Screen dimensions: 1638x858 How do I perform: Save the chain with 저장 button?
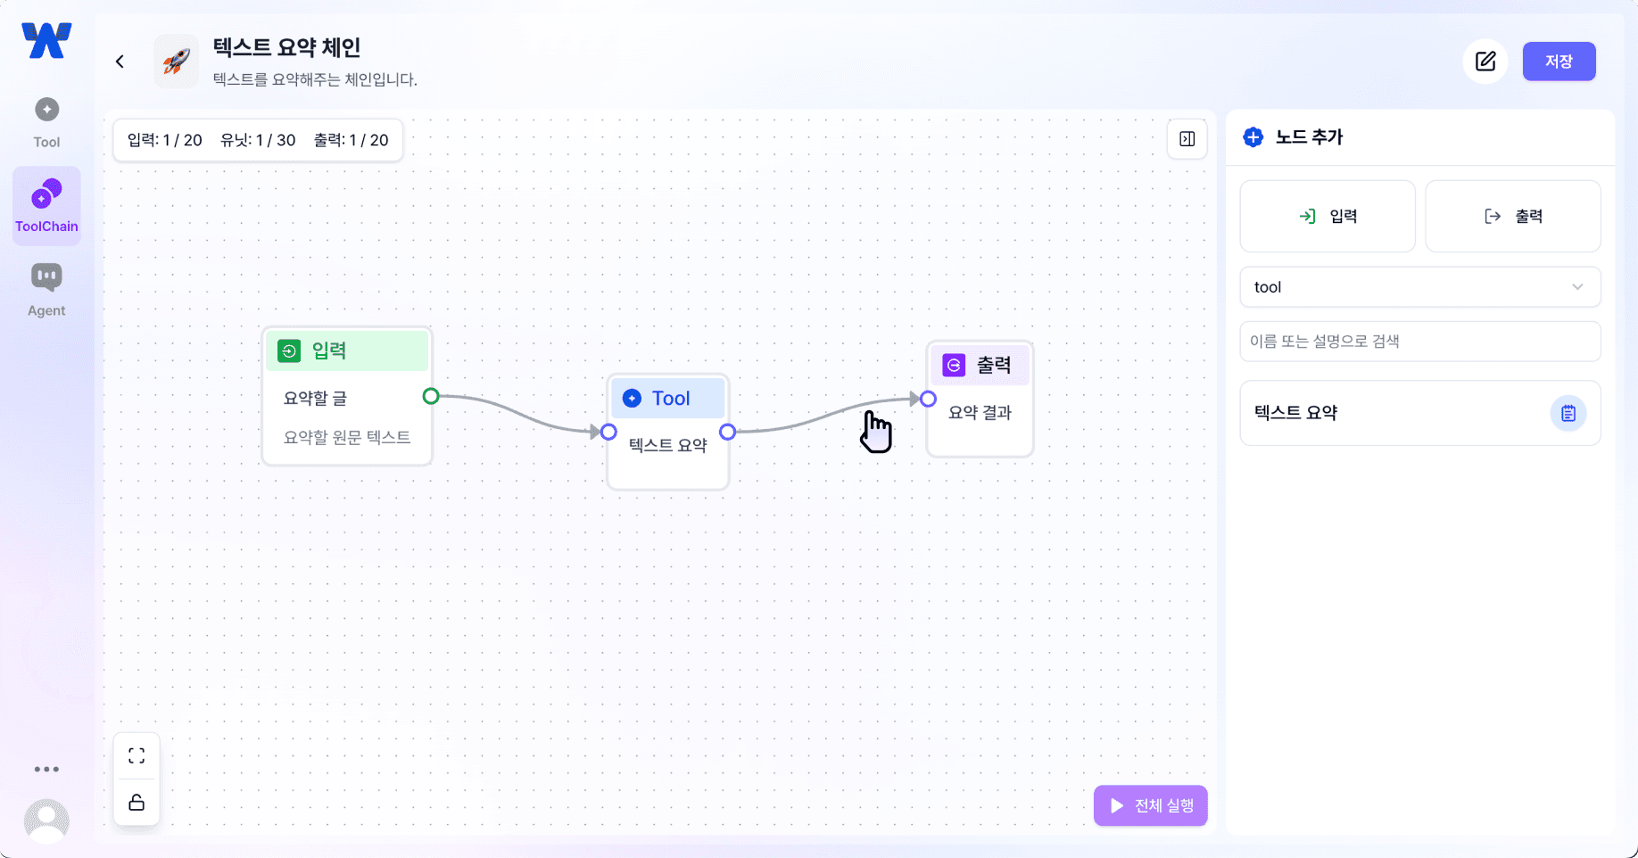1559,62
